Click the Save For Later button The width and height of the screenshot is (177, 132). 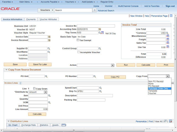tap(40, 64)
